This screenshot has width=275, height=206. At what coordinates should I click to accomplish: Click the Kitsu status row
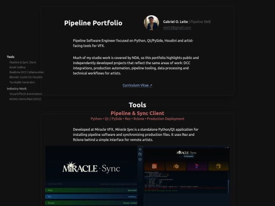pyautogui.click(x=91, y=190)
